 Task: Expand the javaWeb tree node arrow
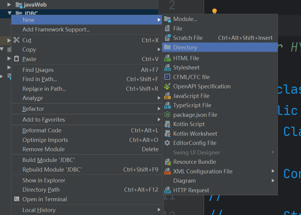[x=9, y=5]
